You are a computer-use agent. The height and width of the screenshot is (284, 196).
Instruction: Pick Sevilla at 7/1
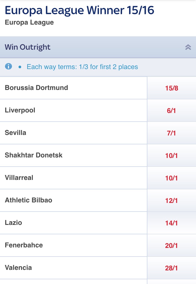pos(171,133)
